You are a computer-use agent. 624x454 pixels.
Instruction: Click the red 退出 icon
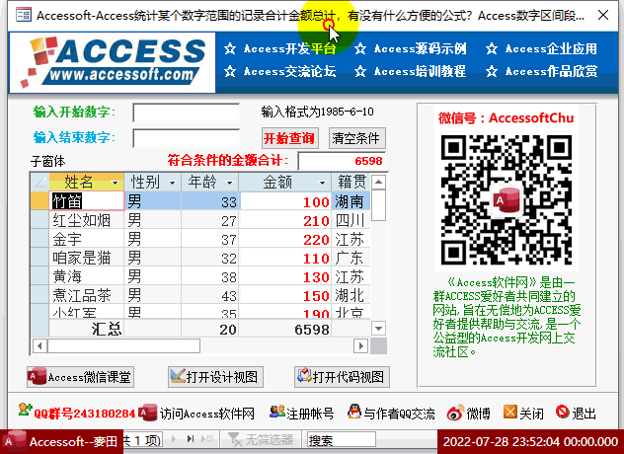pos(563,412)
